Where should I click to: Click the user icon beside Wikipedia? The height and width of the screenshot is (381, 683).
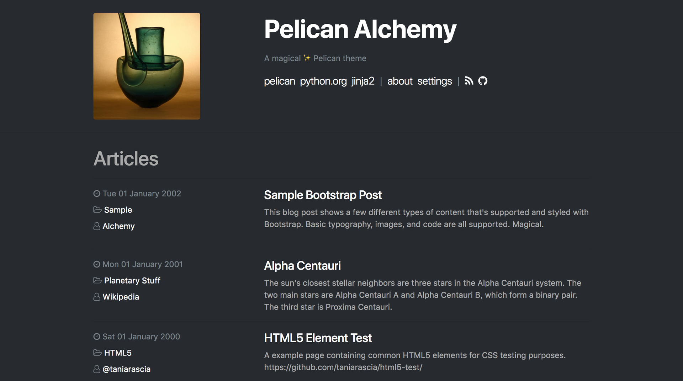tap(97, 297)
